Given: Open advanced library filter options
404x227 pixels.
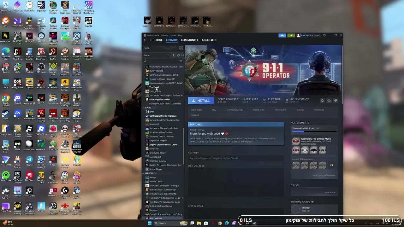Looking at the screenshot, I should point(181,61).
